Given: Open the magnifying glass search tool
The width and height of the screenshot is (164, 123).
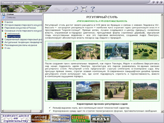Looking at the screenshot, I should click(x=75, y=9).
